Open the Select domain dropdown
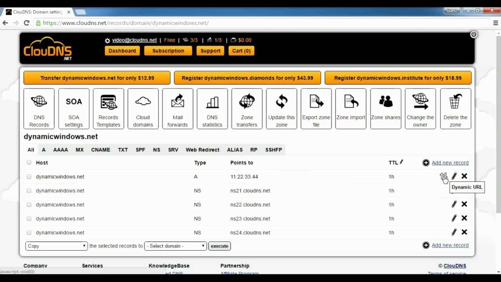 (175, 246)
